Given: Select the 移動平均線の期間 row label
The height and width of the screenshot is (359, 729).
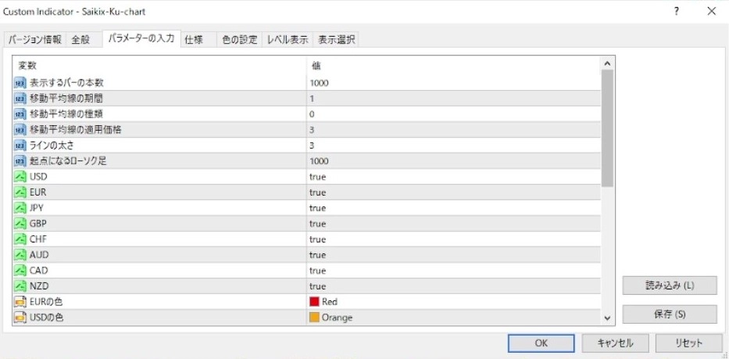Looking at the screenshot, I should [x=66, y=99].
